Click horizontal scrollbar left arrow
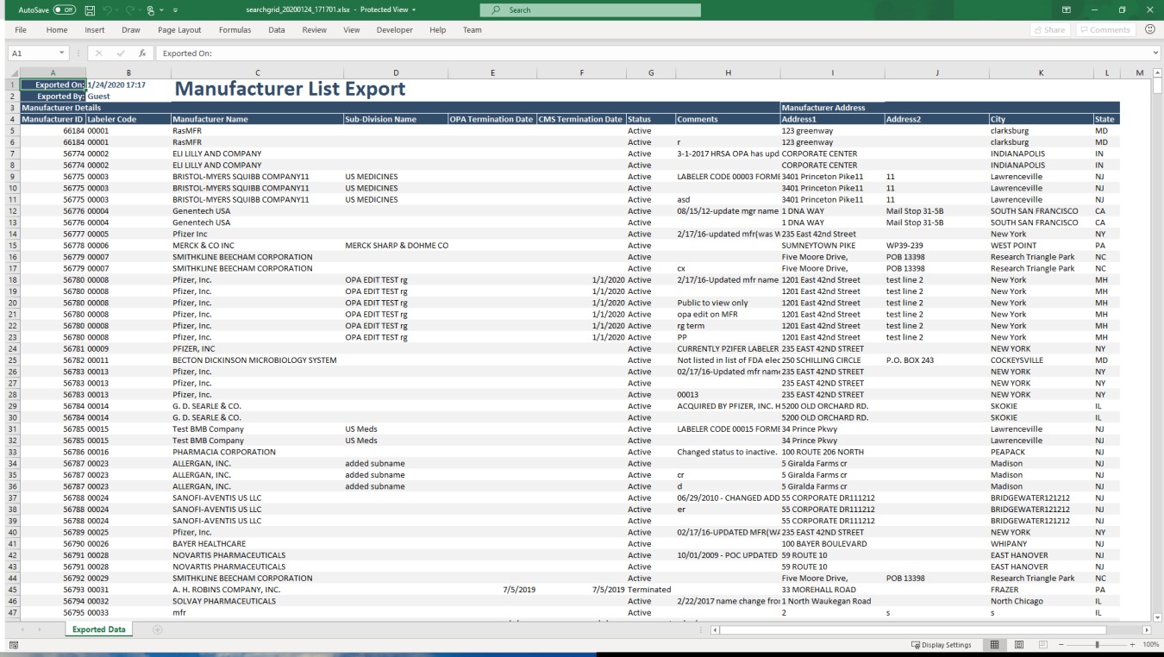1164x657 pixels. click(715, 629)
